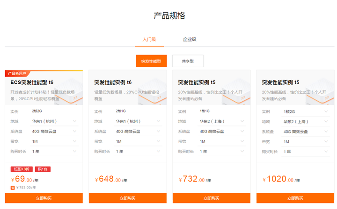Switch to the 企业级 tab
The width and height of the screenshot is (337, 209).
click(x=190, y=39)
